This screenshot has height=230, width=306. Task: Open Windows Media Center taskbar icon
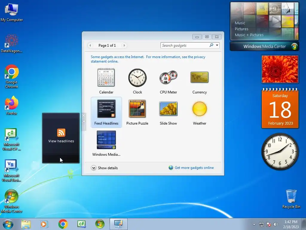coord(100,224)
